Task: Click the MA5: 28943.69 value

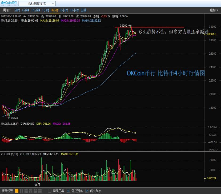Action: (29, 21)
